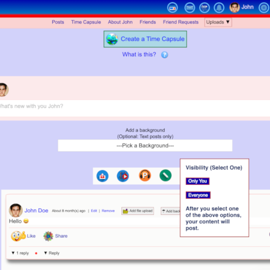Select Everyone visibility
270x270 pixels.
198,195
